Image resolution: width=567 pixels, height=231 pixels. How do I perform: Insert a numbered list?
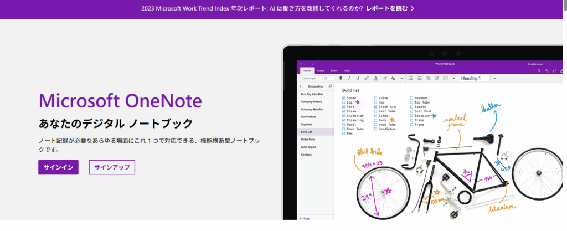coord(420,78)
